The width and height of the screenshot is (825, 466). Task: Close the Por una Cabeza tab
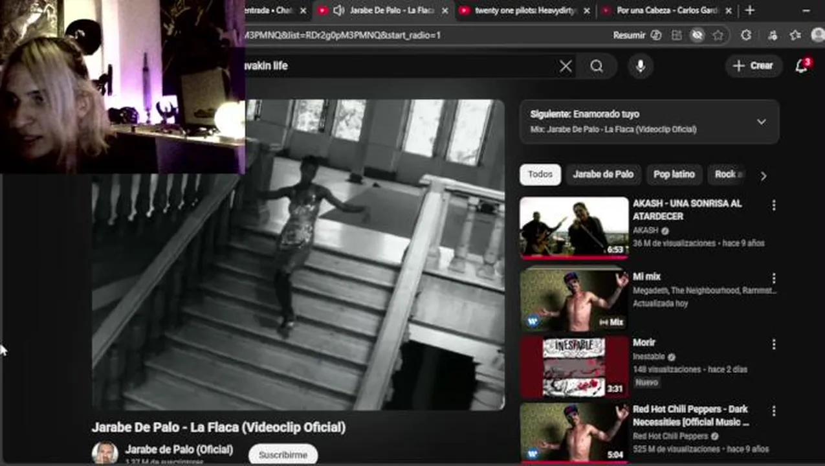click(729, 11)
